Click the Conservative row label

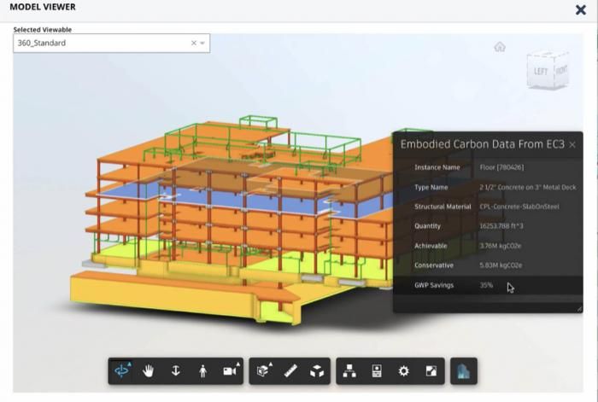coord(434,265)
